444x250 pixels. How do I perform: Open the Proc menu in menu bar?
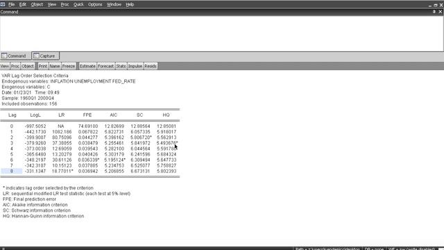(65, 5)
